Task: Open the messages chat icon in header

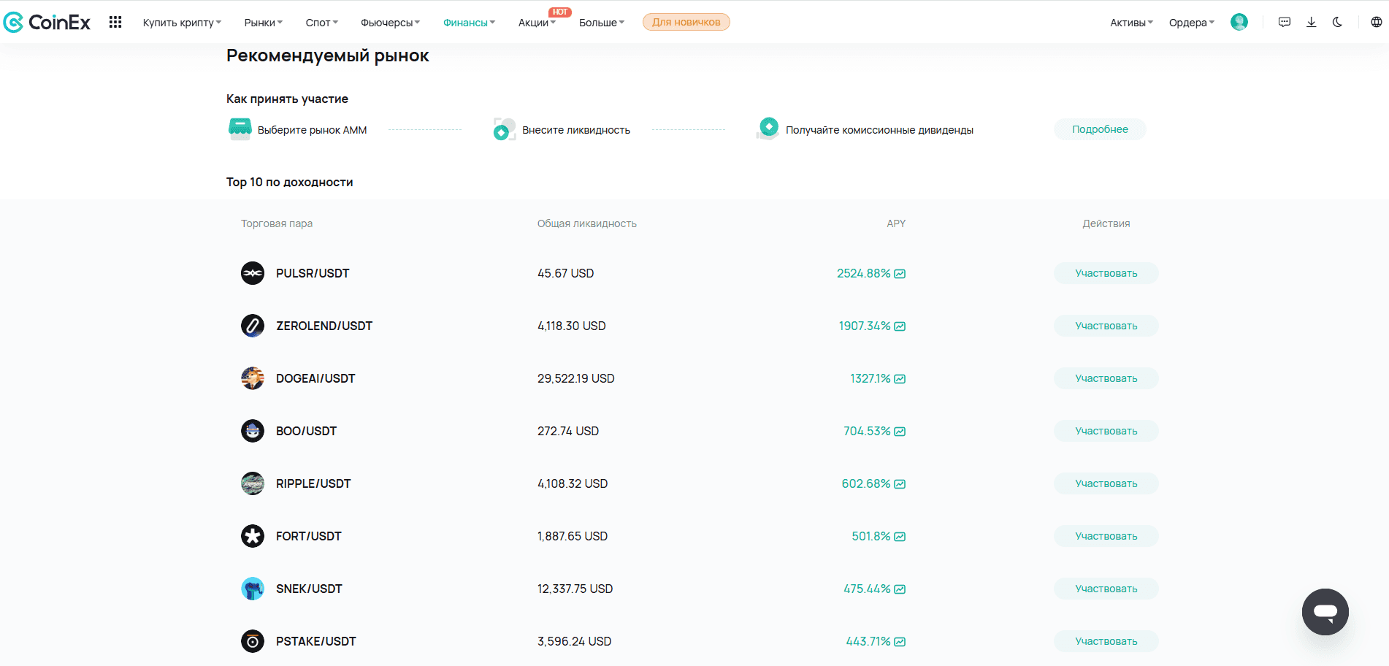Action: pos(1285,23)
